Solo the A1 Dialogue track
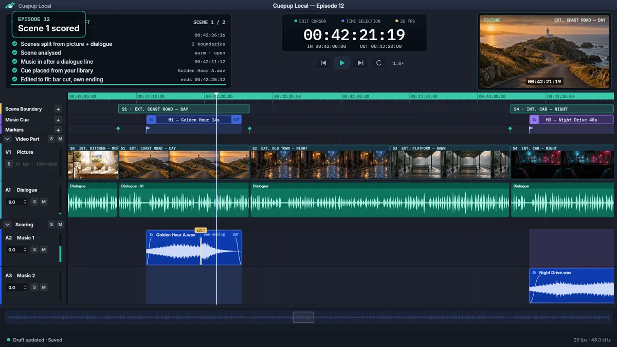The height and width of the screenshot is (347, 617). tap(34, 202)
